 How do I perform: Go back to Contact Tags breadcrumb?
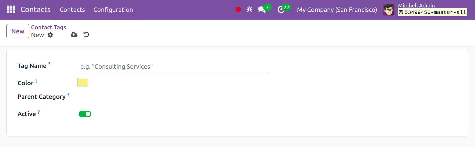pos(48,27)
